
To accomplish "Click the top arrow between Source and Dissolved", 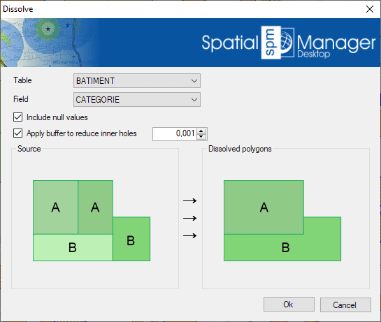I will pyautogui.click(x=189, y=201).
